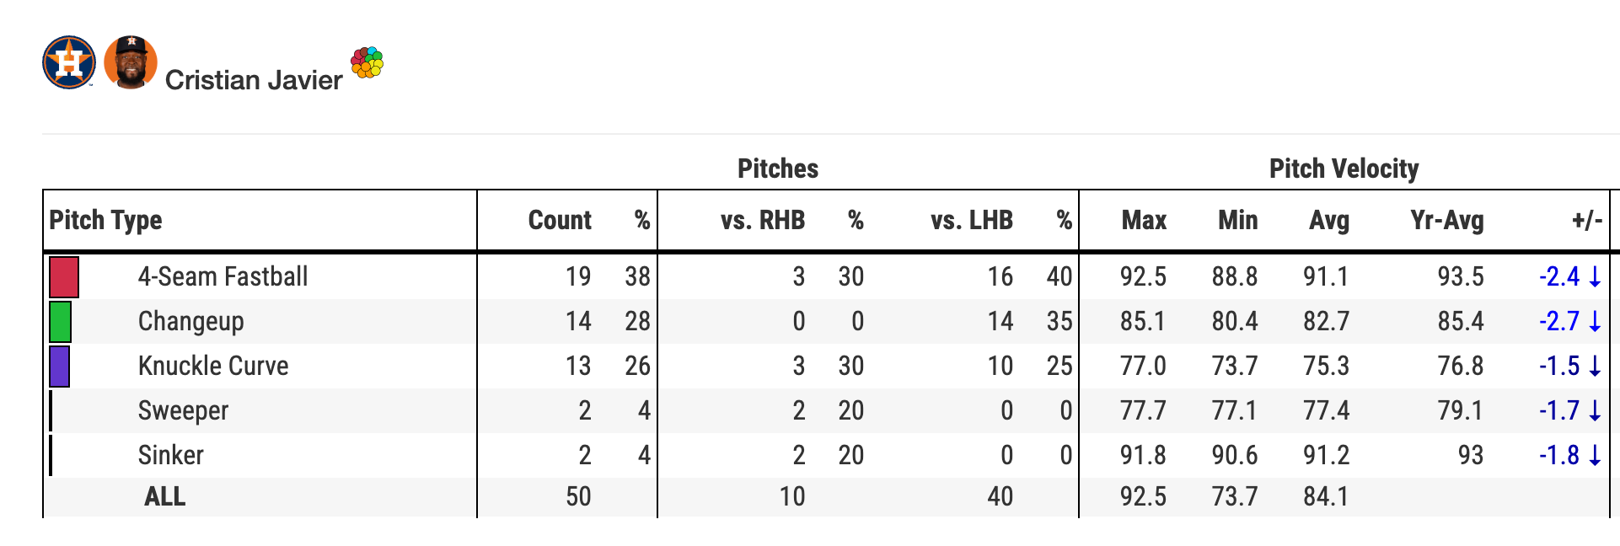Click Cristian Javier's player headshot

[131, 62]
